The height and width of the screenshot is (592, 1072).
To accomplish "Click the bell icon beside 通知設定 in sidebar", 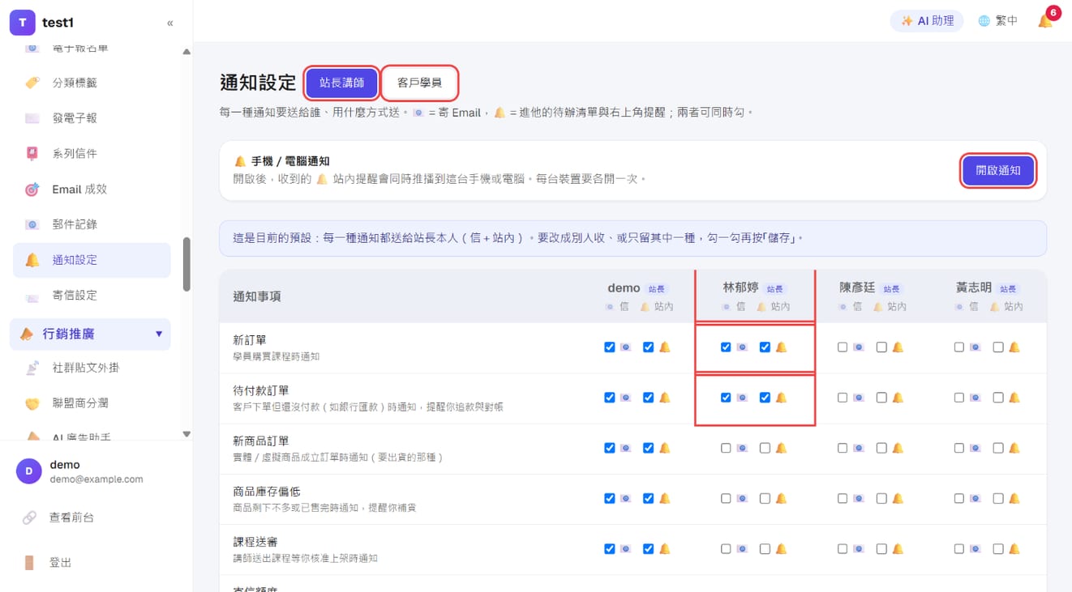I will point(32,260).
